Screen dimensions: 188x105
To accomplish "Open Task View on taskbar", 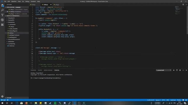I will point(12,103).
